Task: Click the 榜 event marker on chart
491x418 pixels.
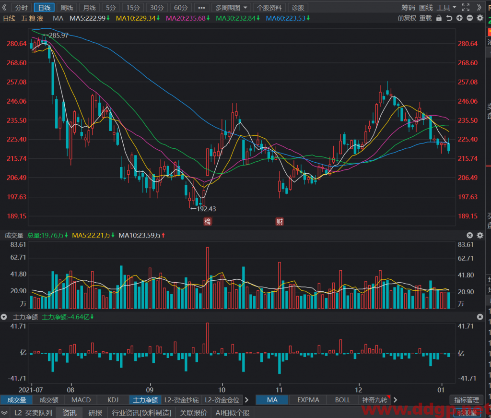Action: coord(207,222)
